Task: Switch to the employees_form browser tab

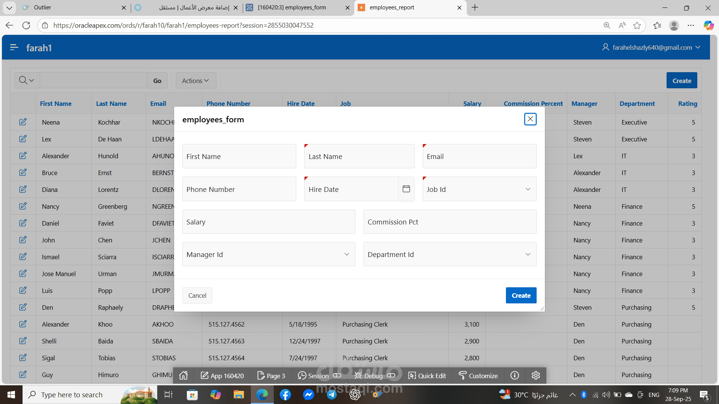Action: [x=292, y=7]
